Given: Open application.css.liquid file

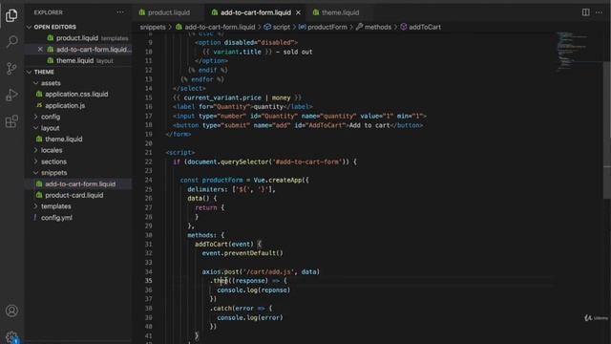Looking at the screenshot, I should point(76,94).
